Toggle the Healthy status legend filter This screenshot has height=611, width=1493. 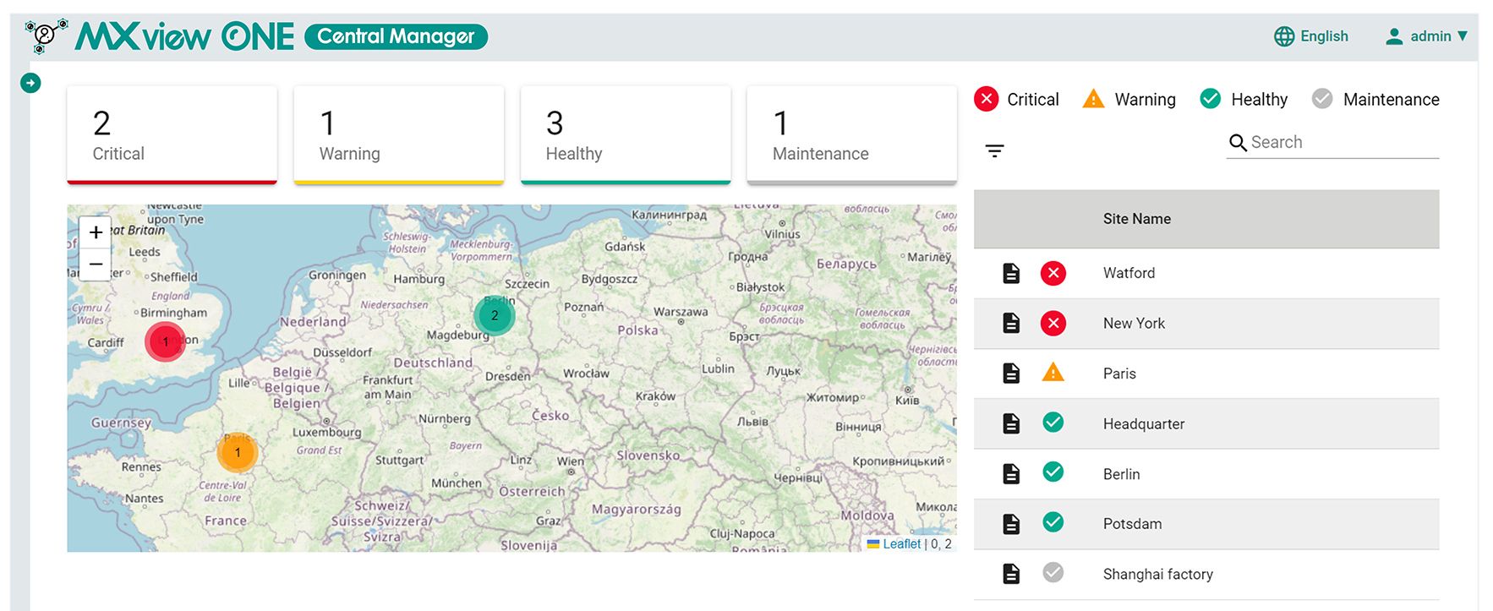coord(1244,100)
